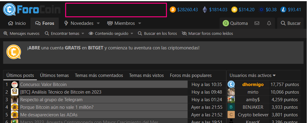Click the Bitcoin price icon
Viewport: 307px width, 123px height.
173,10
